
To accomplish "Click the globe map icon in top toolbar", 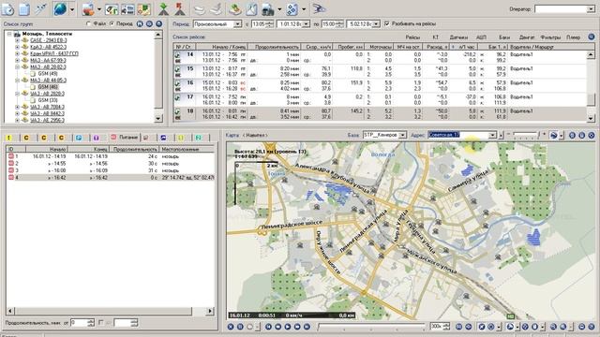I will (x=60, y=8).
